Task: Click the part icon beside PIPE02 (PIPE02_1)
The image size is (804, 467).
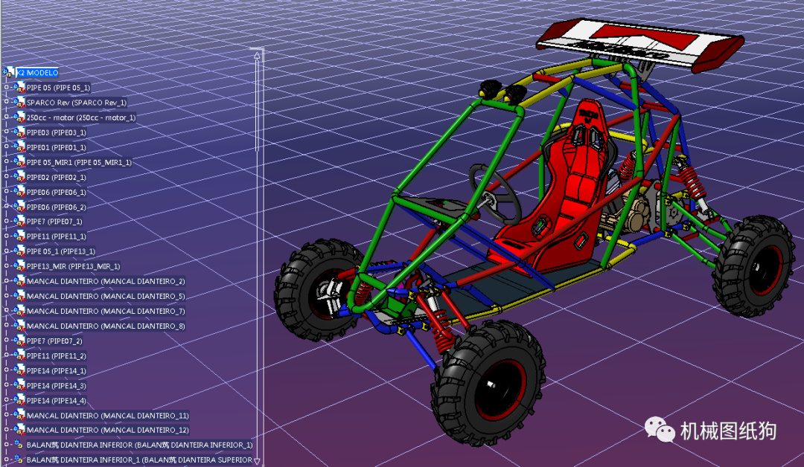Action: tap(19, 177)
